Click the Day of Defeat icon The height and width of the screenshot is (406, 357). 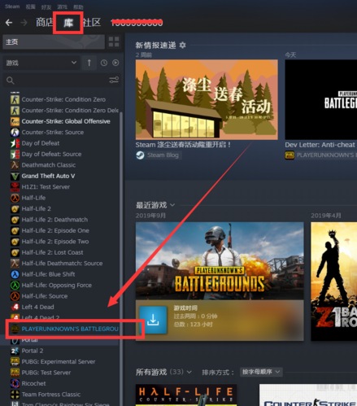click(15, 143)
